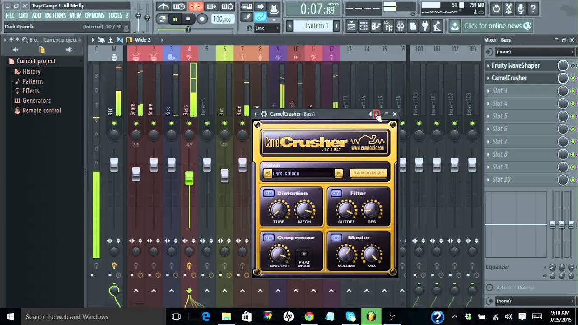Screen dimensions: 578x325
Task: Select Patterns in the browser tree
Action: pos(33,81)
